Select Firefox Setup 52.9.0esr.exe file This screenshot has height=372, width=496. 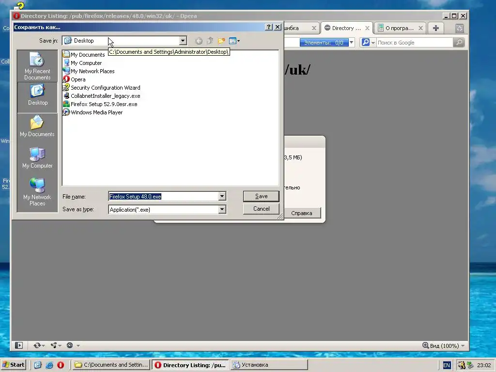pos(100,104)
